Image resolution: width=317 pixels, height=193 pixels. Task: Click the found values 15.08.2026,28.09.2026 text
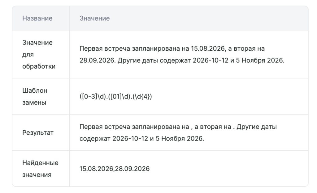point(115,169)
